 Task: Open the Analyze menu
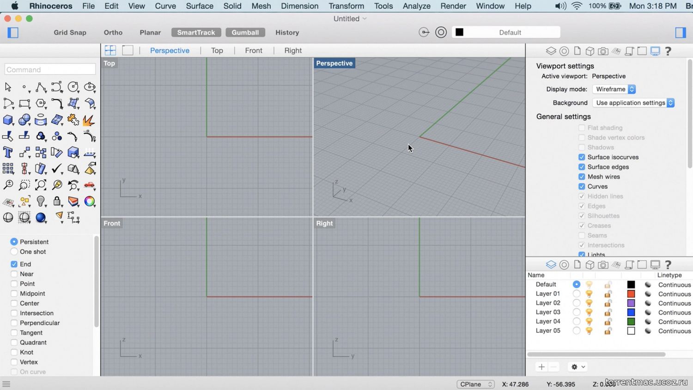[417, 6]
